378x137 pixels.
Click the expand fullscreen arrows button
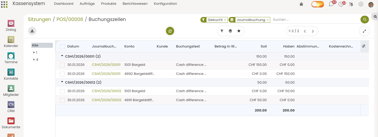(364, 31)
